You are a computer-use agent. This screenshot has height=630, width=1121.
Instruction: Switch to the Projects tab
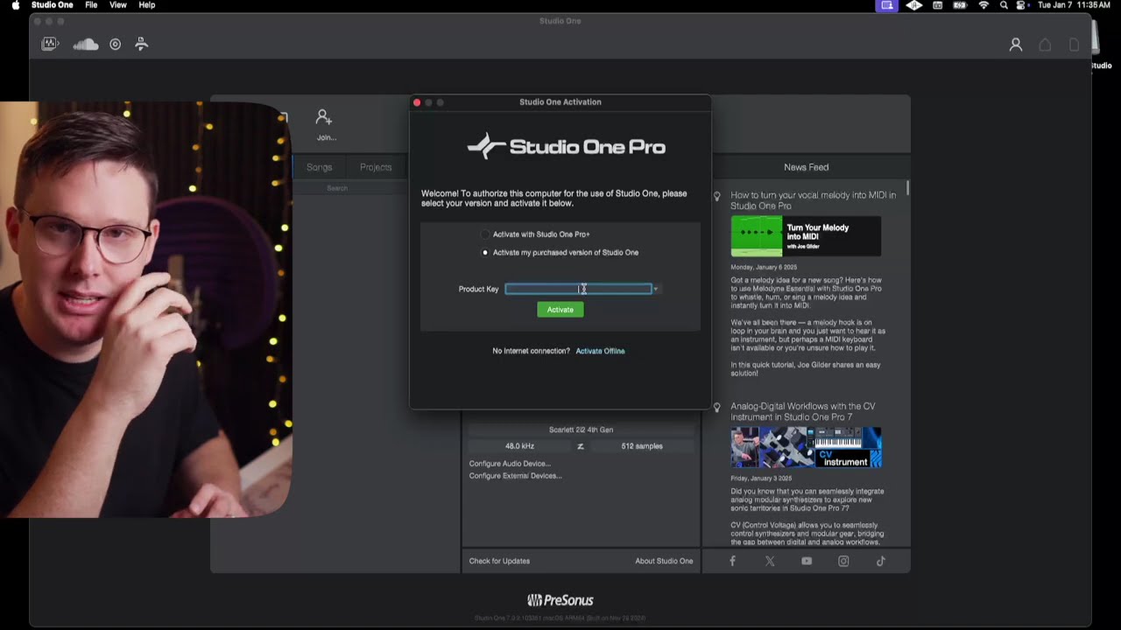pos(376,167)
